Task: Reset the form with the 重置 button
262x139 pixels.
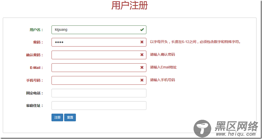Action: point(70,117)
